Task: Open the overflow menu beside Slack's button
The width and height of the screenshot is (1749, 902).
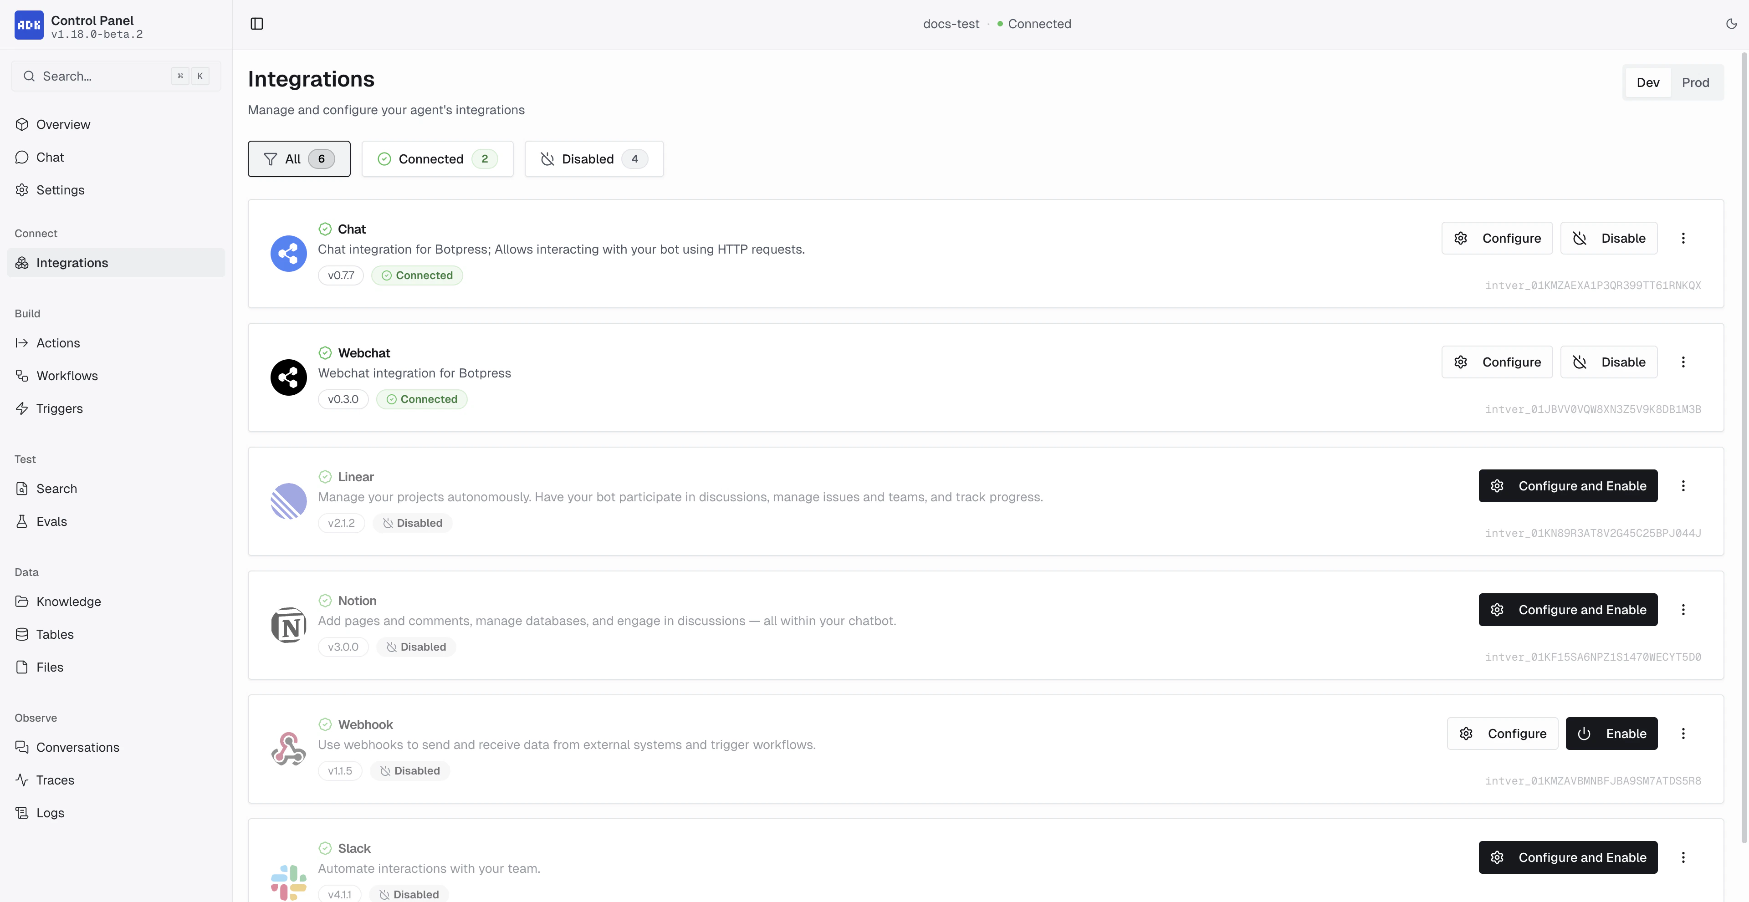Action: coord(1683,857)
